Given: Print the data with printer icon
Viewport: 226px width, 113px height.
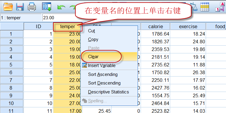Looking at the screenshot, I should 32,7.
